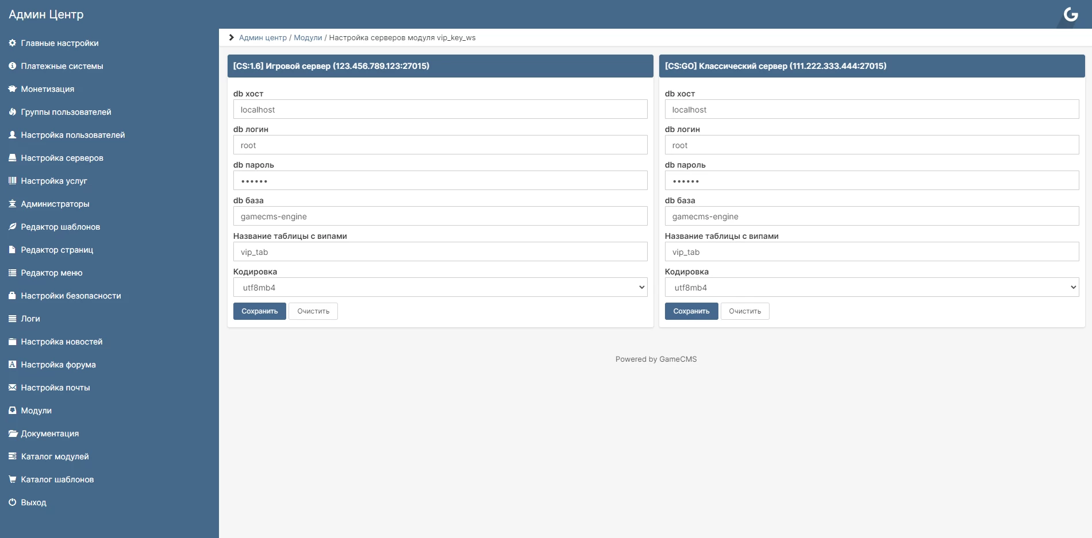1092x538 pixels.
Task: Click the envelope icon for Настройка почты
Action: 12,388
